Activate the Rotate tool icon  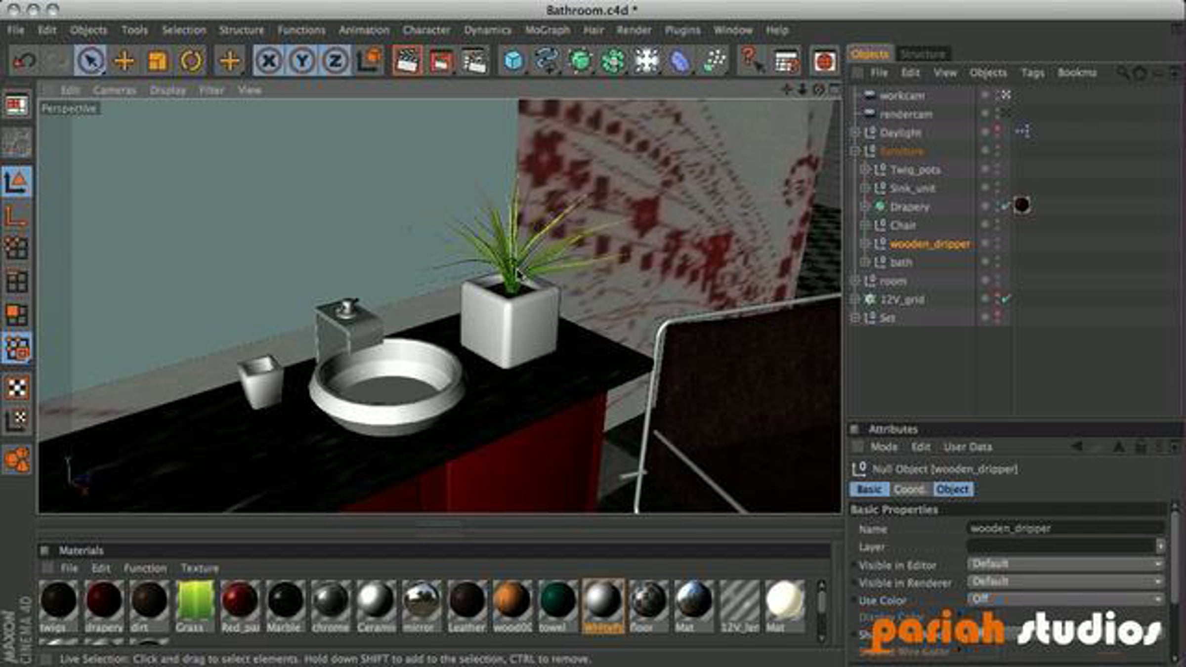(x=191, y=61)
